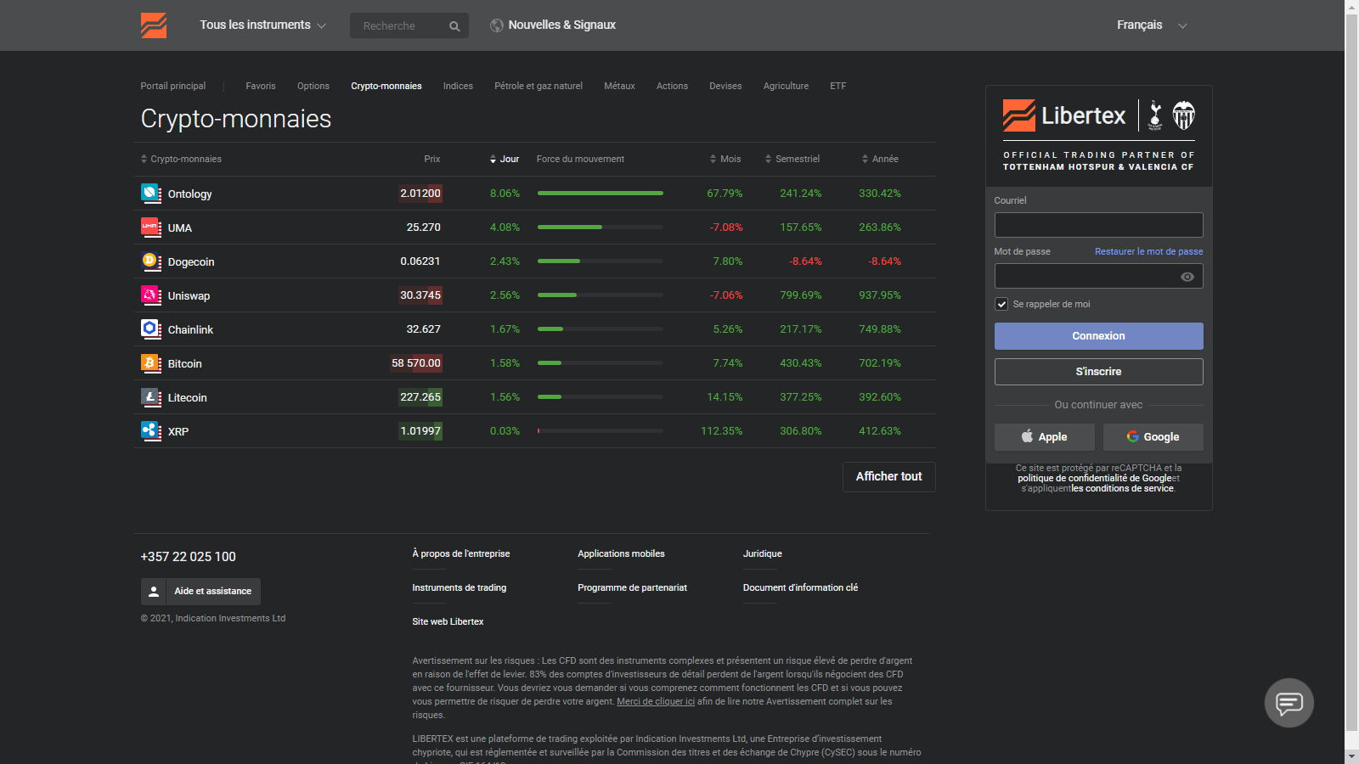Open À propos de l'entreprise link
The image size is (1359, 764).
[x=461, y=553]
